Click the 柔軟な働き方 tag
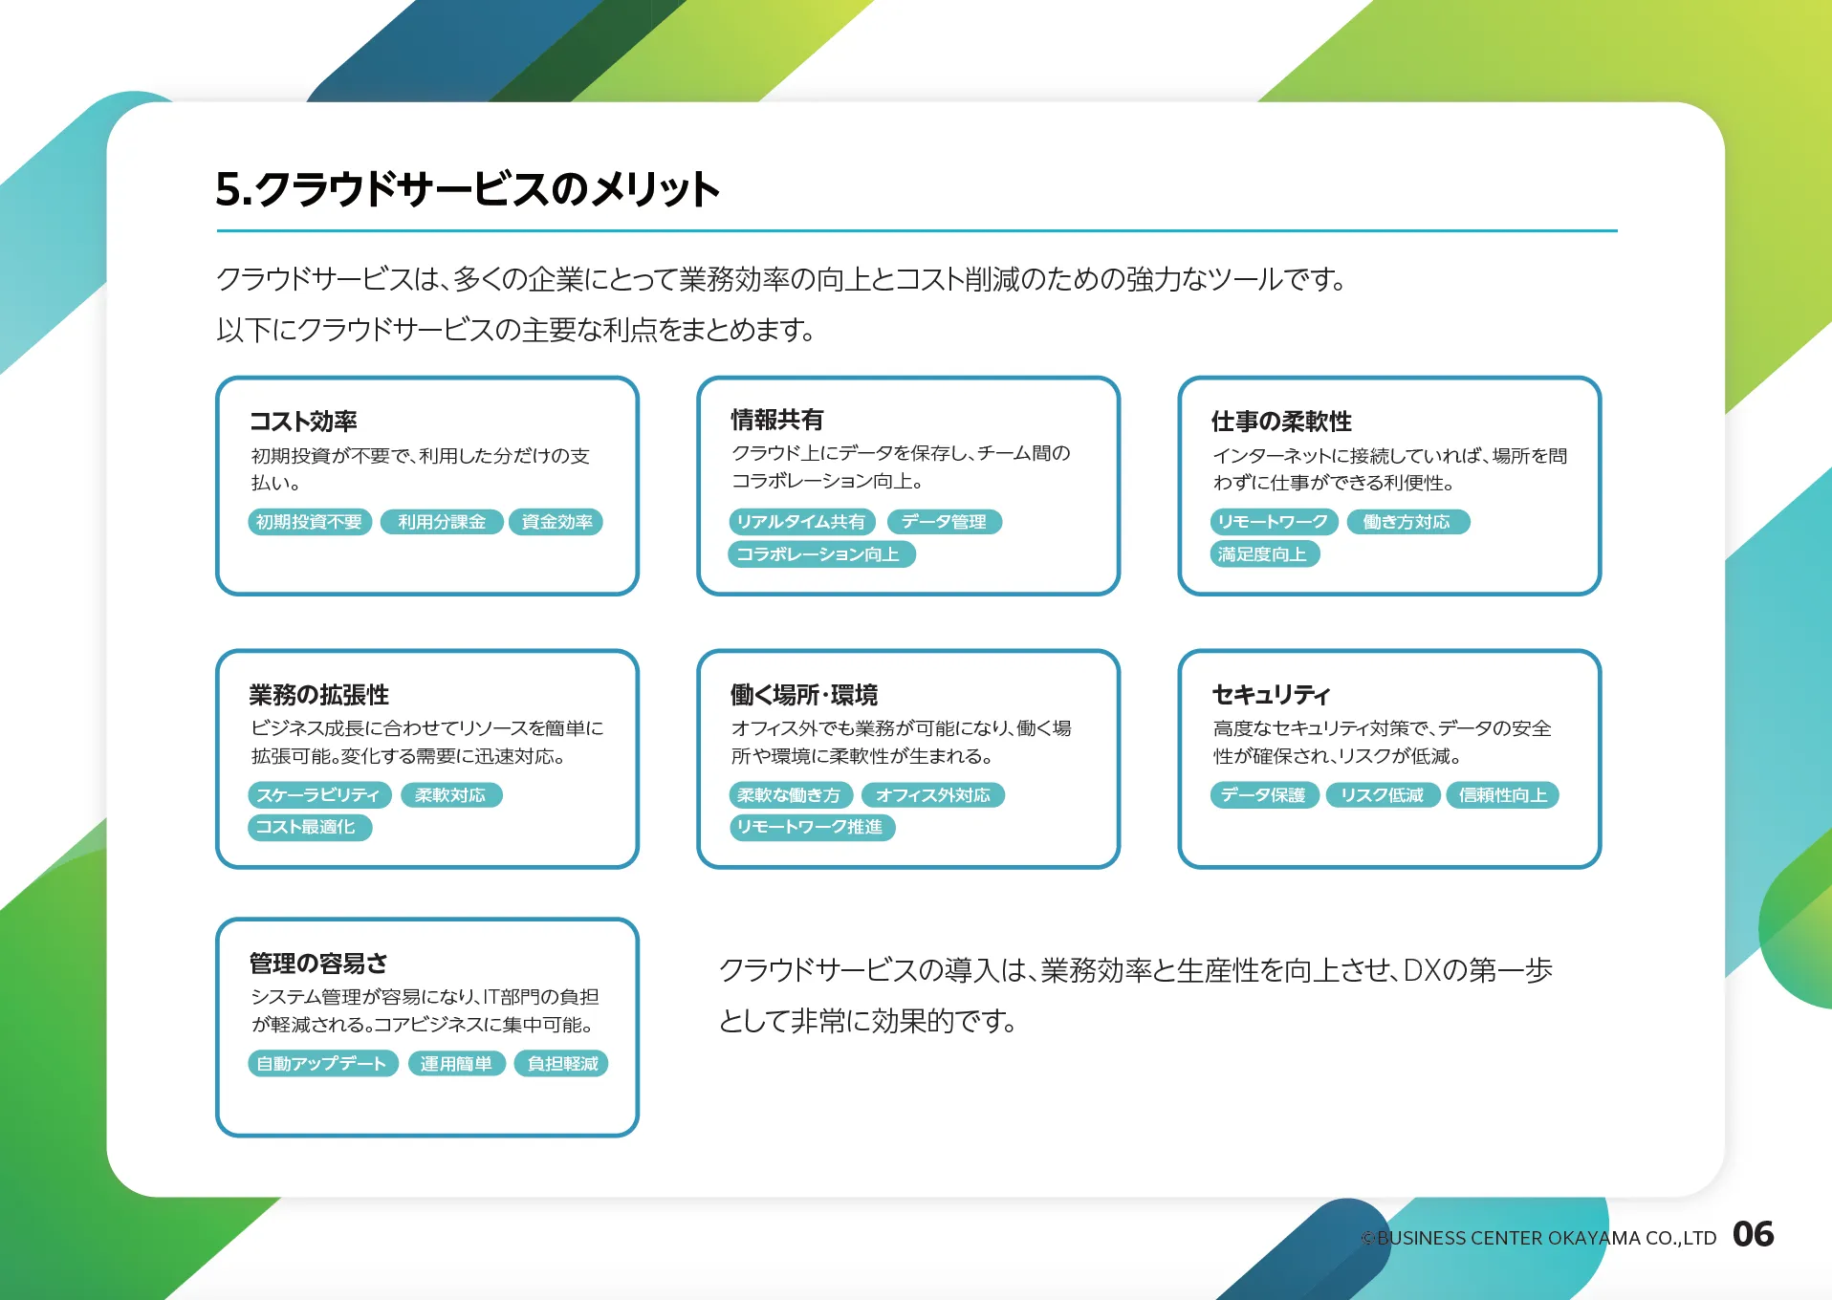Screen dimensions: 1832x1300 (x=790, y=795)
